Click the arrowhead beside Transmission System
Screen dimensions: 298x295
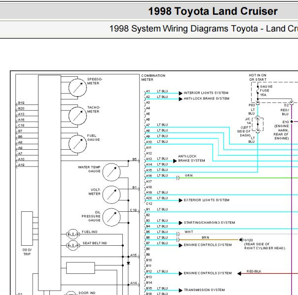tap(181, 290)
